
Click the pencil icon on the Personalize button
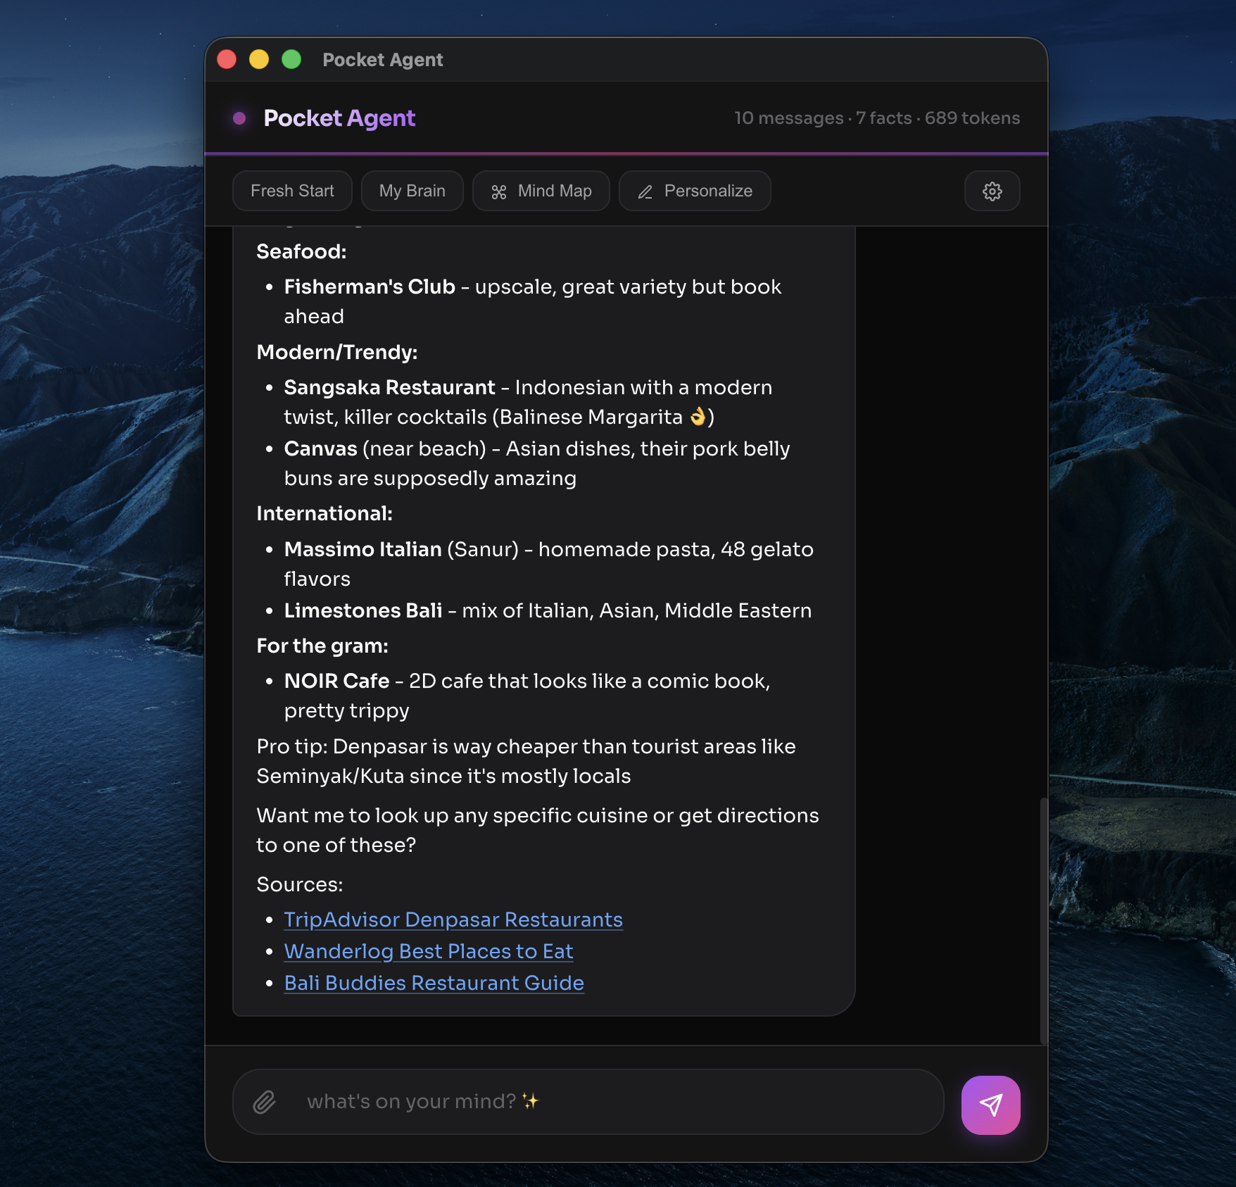click(644, 191)
